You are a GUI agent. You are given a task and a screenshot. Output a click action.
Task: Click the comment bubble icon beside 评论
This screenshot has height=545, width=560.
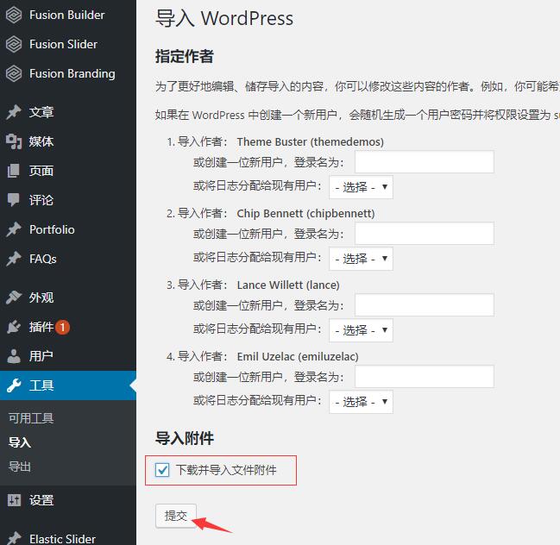coord(14,200)
